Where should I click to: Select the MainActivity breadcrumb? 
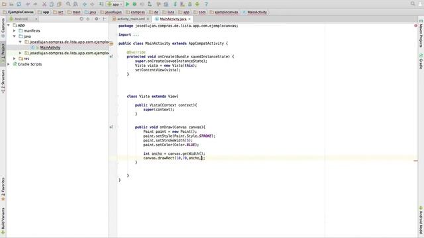pos(254,12)
